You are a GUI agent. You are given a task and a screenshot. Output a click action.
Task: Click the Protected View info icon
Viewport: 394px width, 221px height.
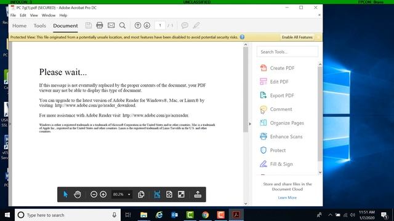click(x=242, y=37)
